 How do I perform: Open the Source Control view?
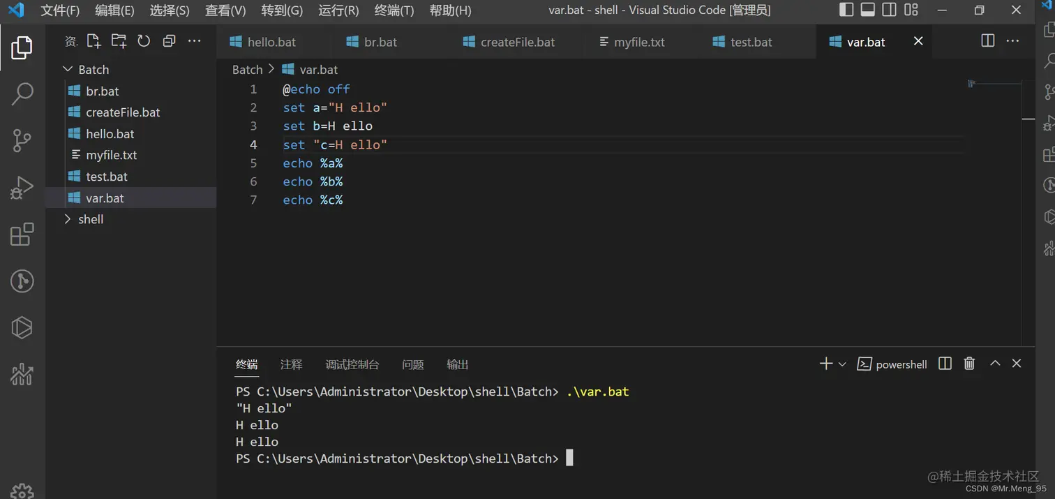pos(22,140)
